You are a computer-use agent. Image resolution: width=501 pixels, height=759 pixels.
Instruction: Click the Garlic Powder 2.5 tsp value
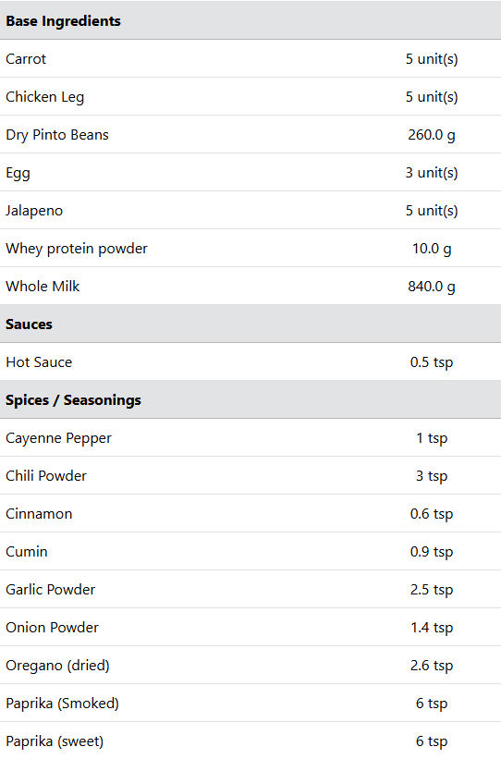(432, 590)
